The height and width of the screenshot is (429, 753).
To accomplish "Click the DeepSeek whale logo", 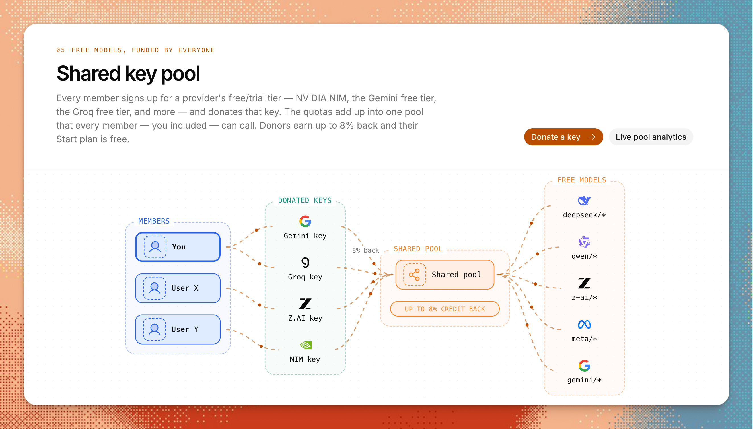I will pos(584,200).
